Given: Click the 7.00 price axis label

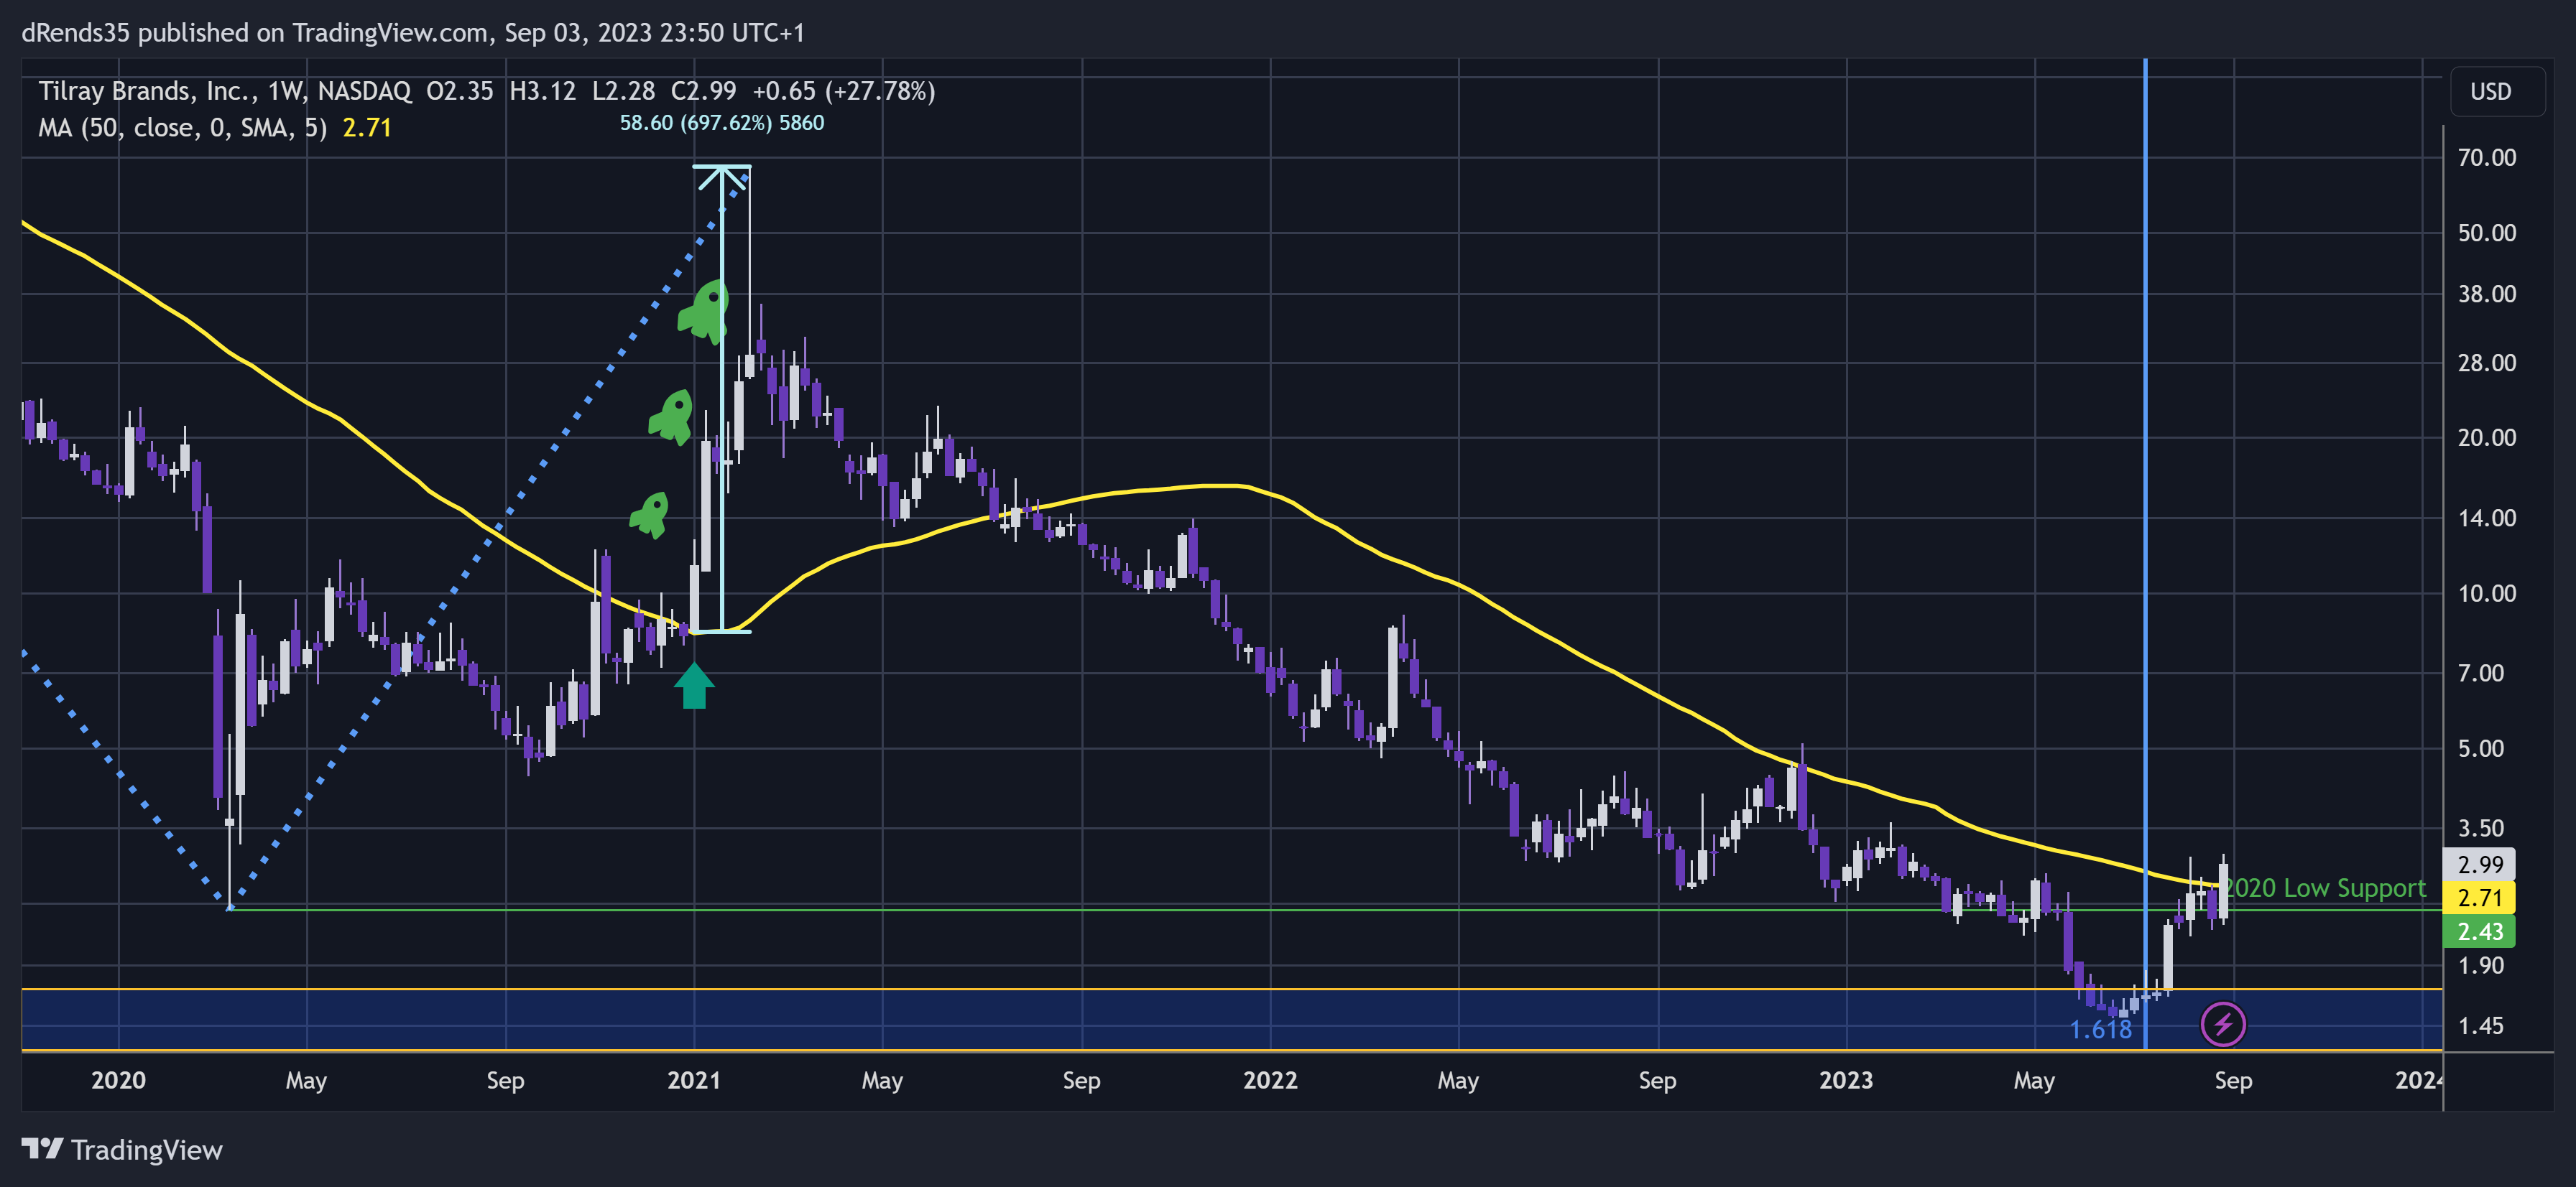Looking at the screenshot, I should point(2480,674).
